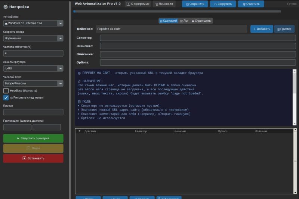Click the Options column header
The width and height of the screenshot is (299, 199).
pyautogui.click(x=222, y=131)
